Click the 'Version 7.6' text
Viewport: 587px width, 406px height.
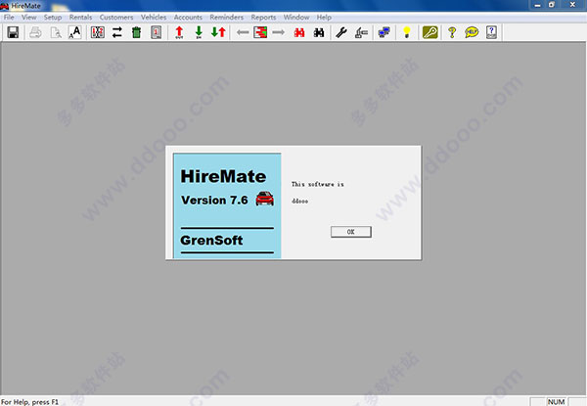click(214, 201)
